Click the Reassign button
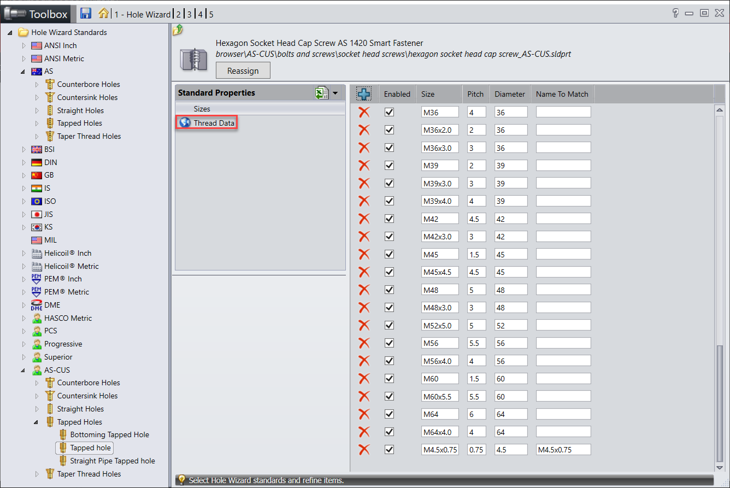Screen dimensions: 730x488 pyautogui.click(x=243, y=70)
